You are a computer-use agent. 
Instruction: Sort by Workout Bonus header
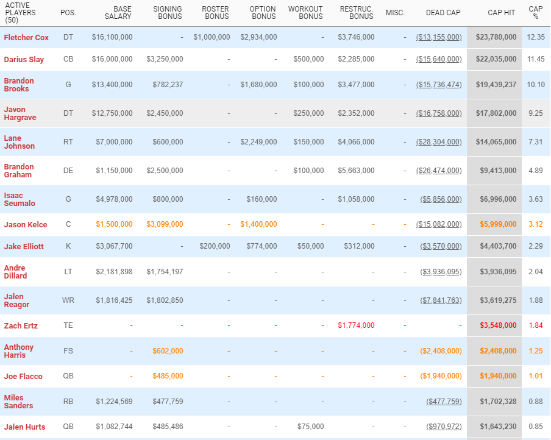[305, 13]
